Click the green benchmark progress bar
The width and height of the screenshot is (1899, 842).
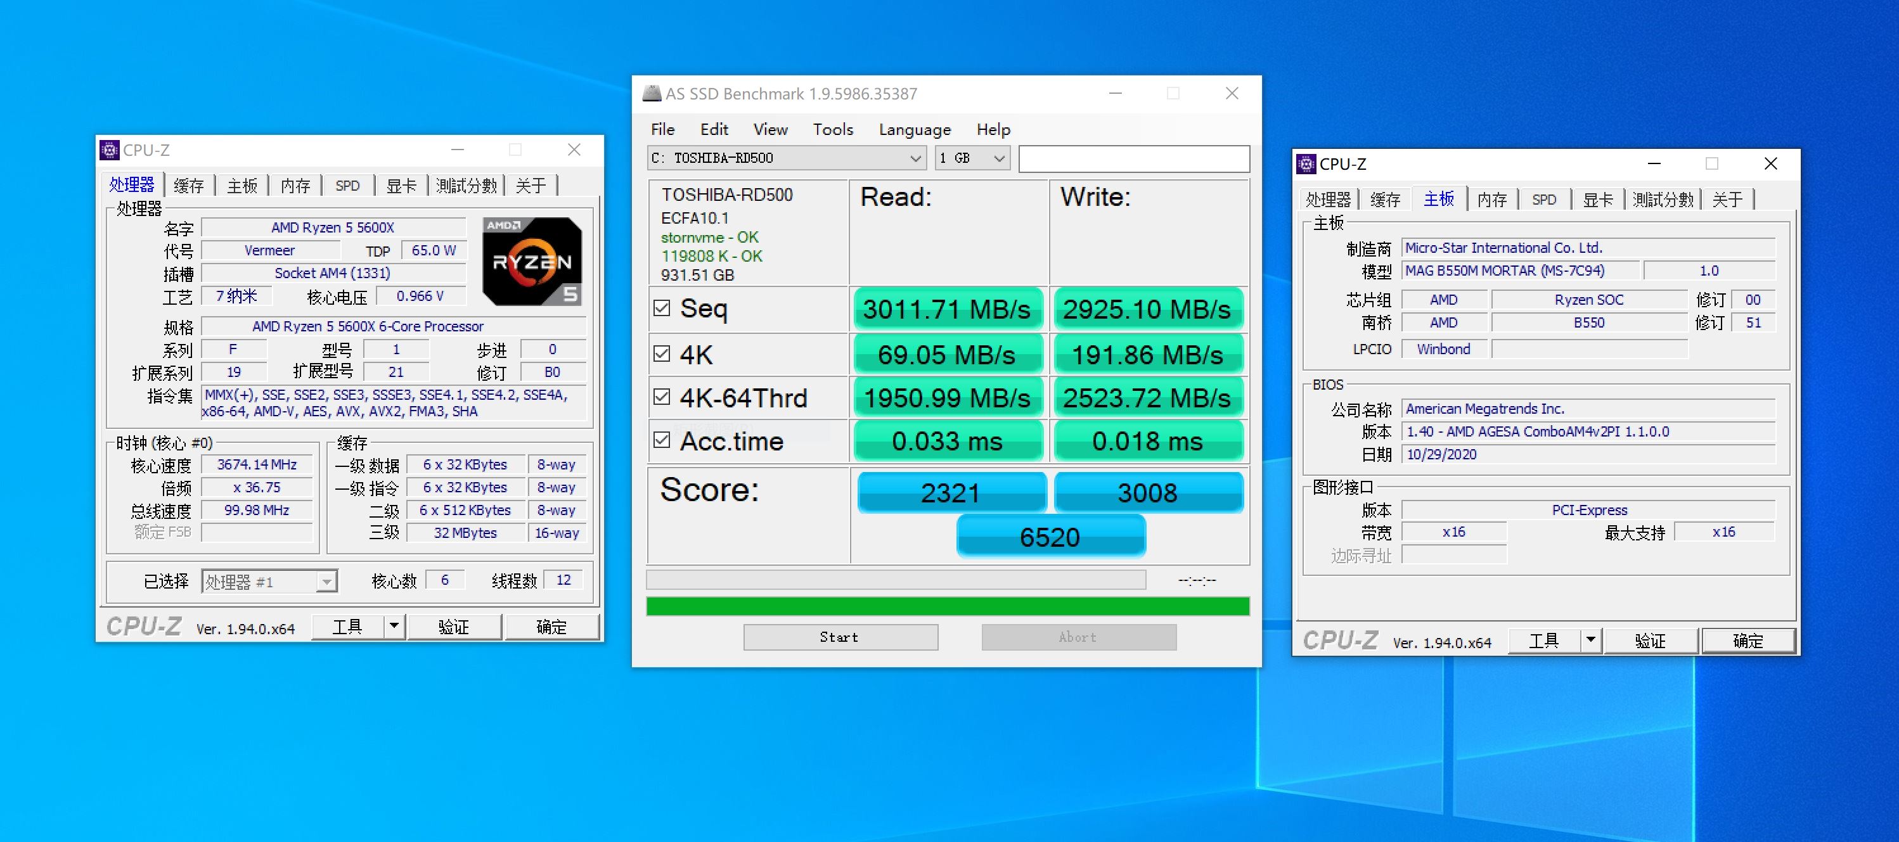pyautogui.click(x=948, y=606)
